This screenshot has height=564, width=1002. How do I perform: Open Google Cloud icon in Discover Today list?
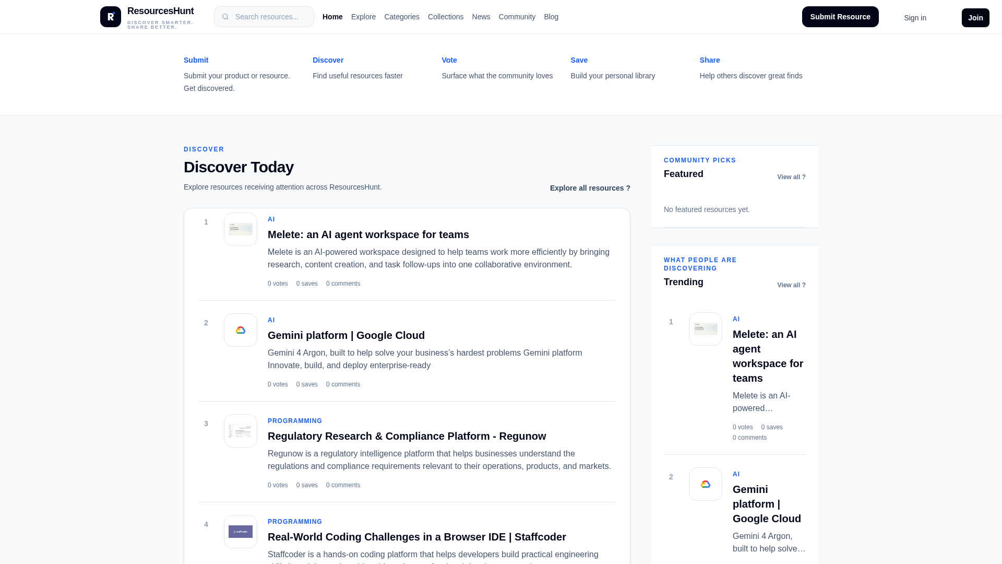click(241, 330)
